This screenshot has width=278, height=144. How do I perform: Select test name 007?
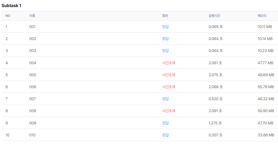32,99
